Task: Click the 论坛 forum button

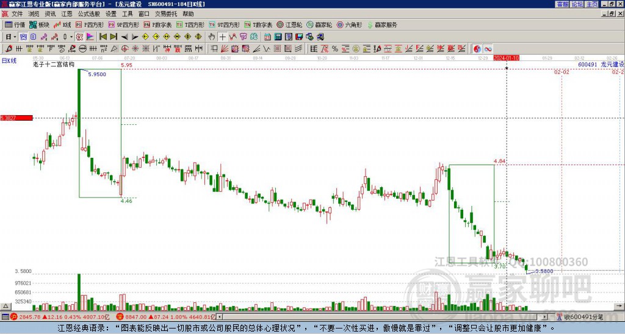Action: tap(577, 4)
